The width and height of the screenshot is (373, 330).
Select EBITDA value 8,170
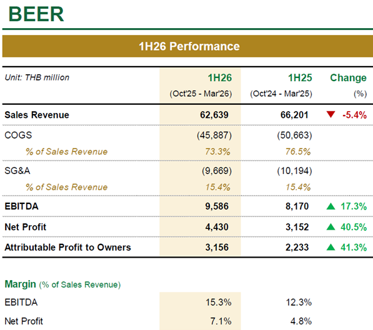coord(297,206)
